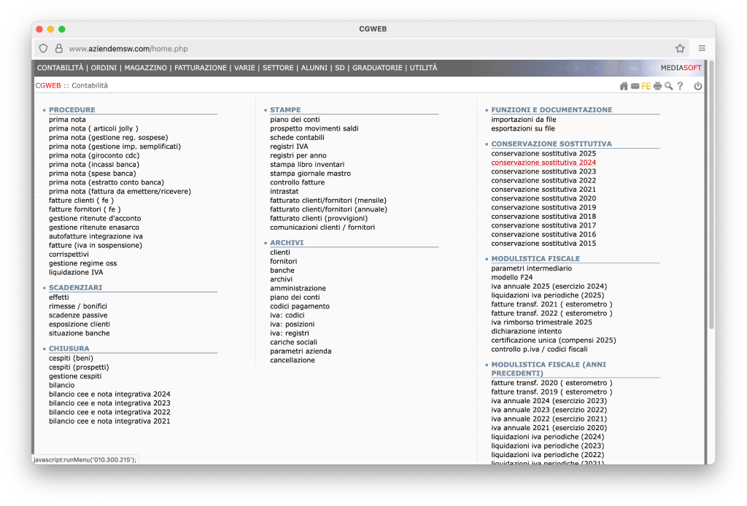Log out using the power icon
747x506 pixels.
point(698,86)
